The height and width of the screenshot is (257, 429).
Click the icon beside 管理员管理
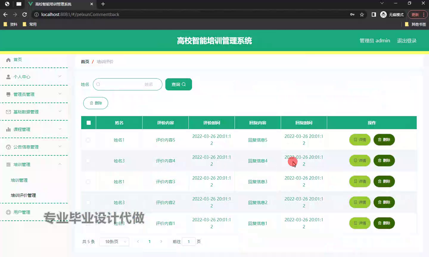click(8, 94)
